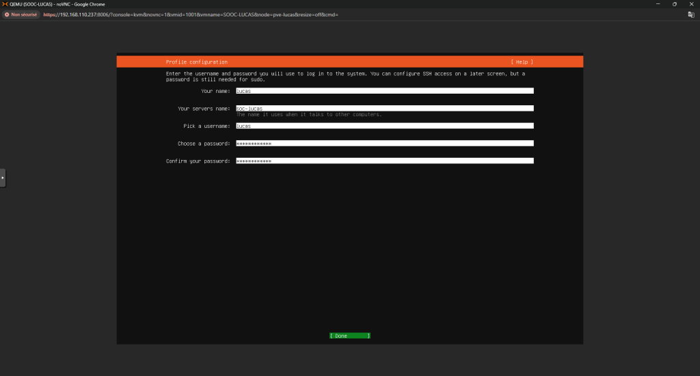Click the server name hint text

(x=309, y=115)
